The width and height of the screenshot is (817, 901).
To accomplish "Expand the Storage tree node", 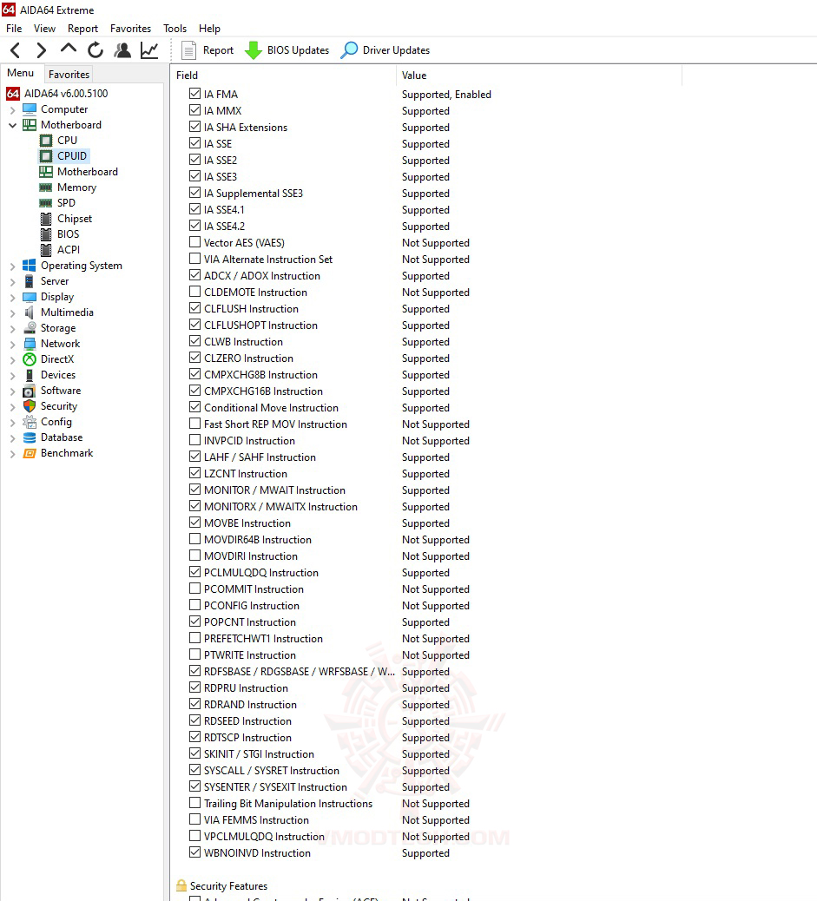I will click(x=13, y=329).
